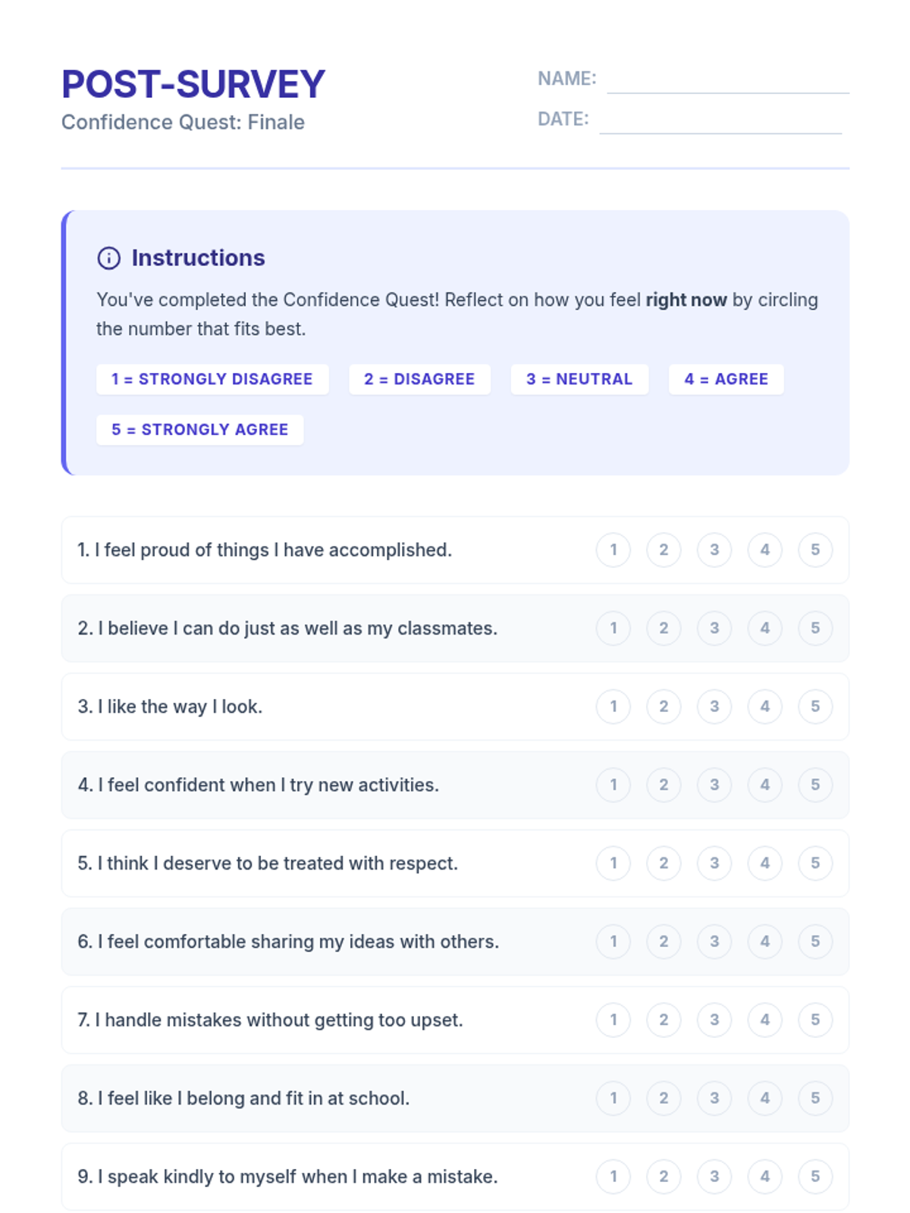The height and width of the screenshot is (1213, 910).
Task: Select rating 1 for speaking kindly to myself
Action: [x=613, y=1177]
